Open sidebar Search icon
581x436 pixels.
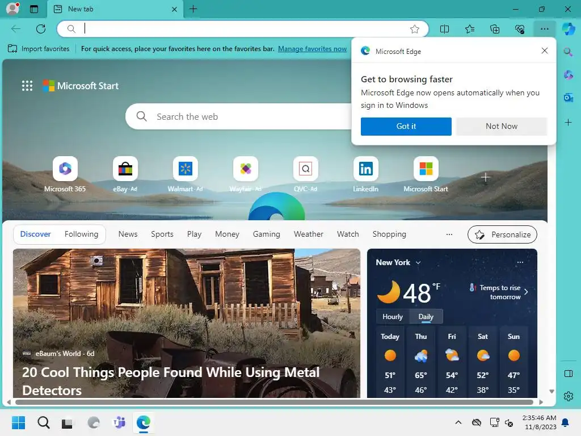(568, 52)
